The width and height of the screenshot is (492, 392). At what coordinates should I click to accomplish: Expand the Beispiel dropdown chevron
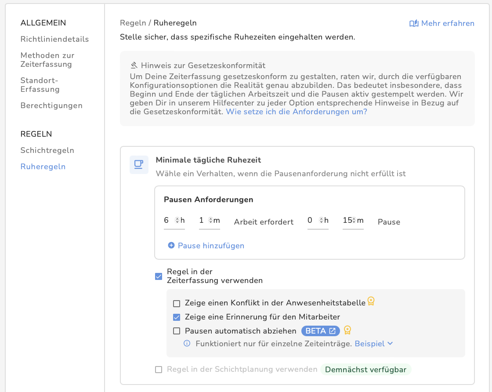coord(390,343)
